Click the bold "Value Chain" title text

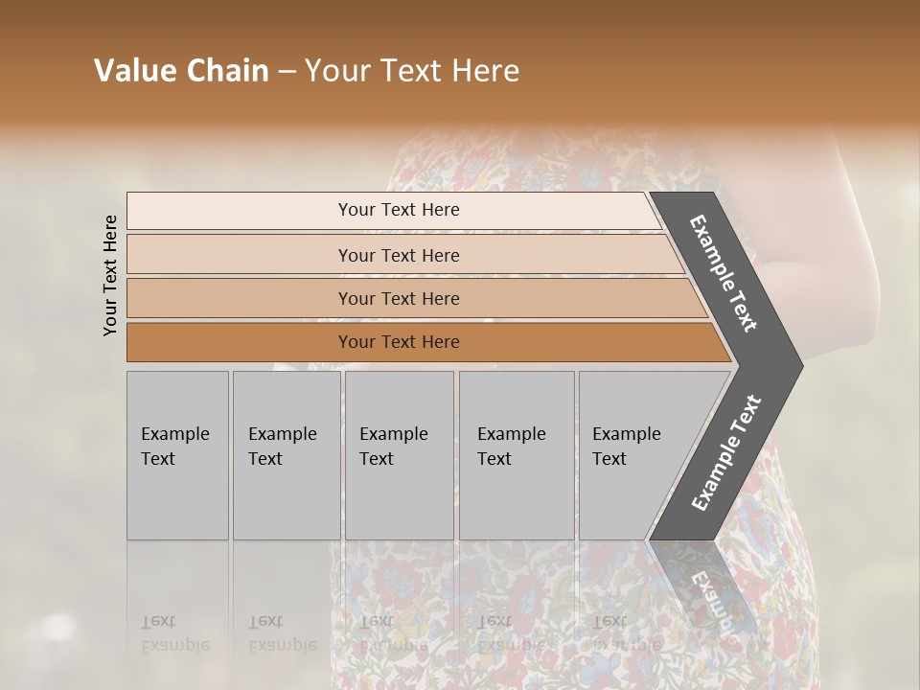pos(181,71)
